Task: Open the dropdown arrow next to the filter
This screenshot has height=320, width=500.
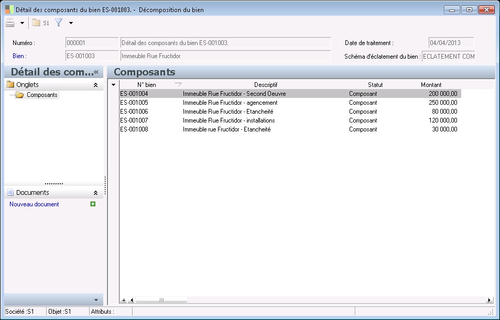Action: [x=71, y=23]
